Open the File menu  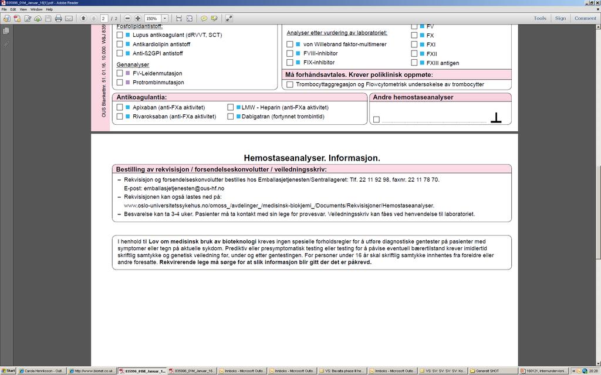4,9
